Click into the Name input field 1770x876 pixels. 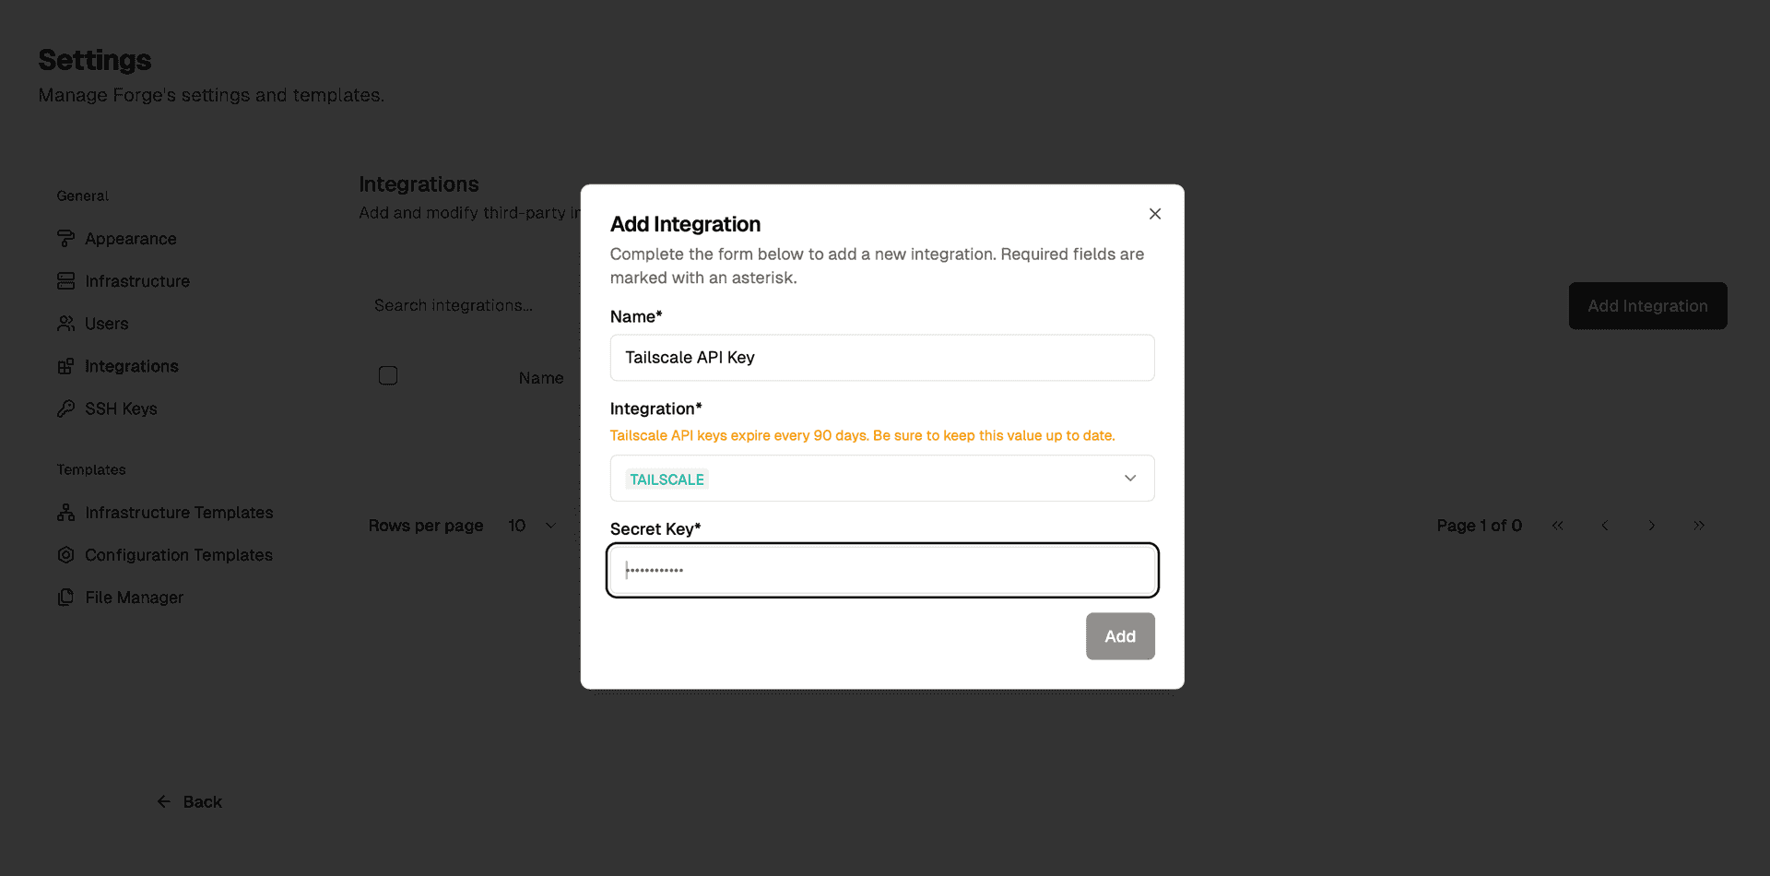pyautogui.click(x=882, y=358)
